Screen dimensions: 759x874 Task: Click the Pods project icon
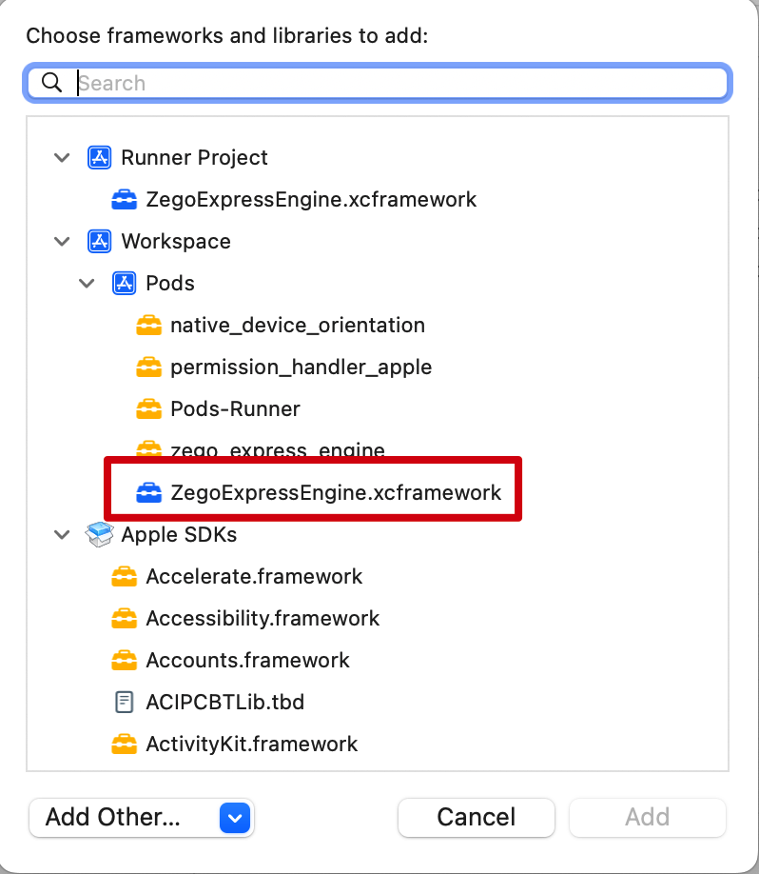click(125, 283)
